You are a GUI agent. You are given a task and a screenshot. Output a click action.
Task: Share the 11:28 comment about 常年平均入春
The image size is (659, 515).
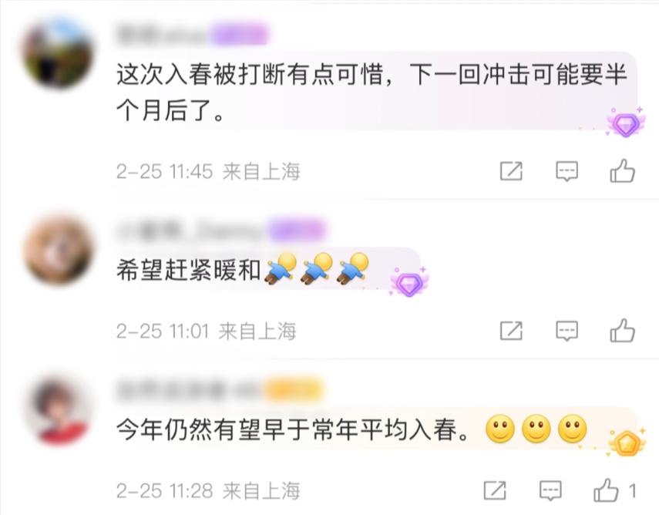[x=495, y=490]
